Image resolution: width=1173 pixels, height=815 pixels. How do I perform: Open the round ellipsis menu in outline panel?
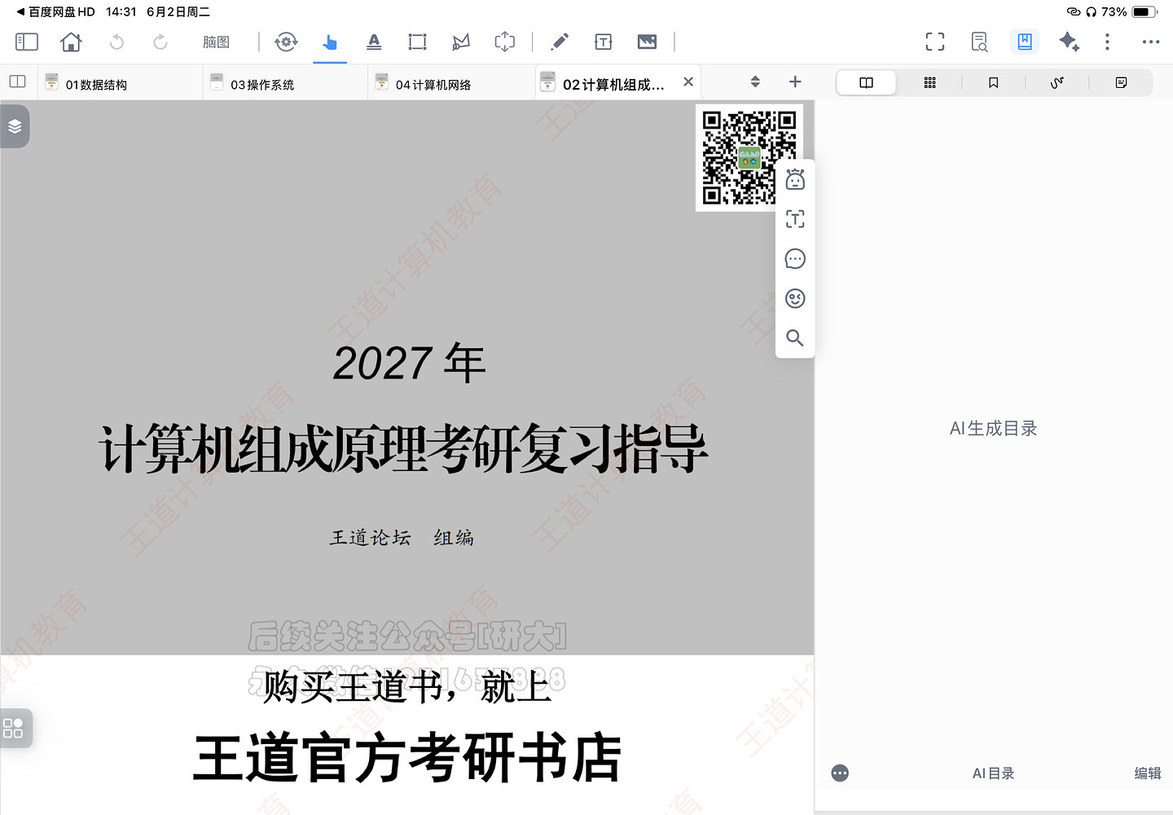tap(840, 773)
